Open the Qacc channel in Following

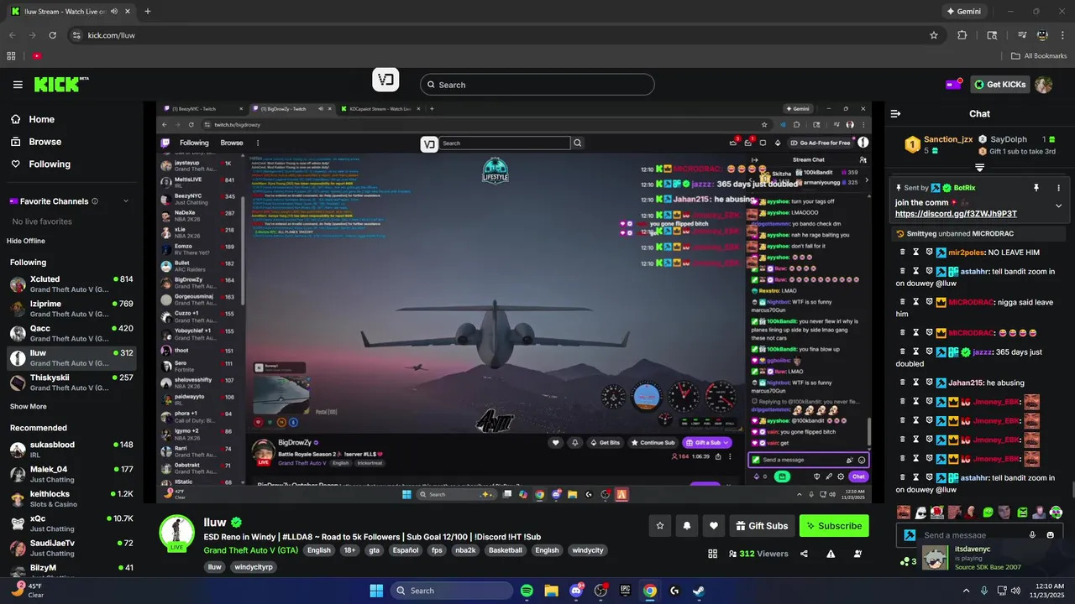(x=71, y=333)
